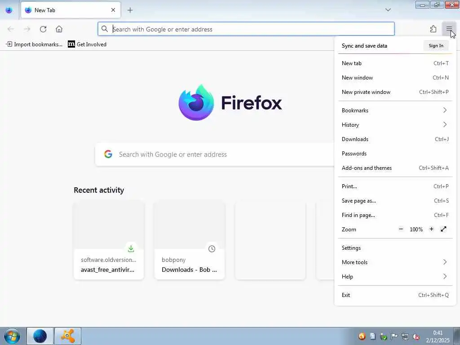Open Passwords from the menu

pos(395,154)
